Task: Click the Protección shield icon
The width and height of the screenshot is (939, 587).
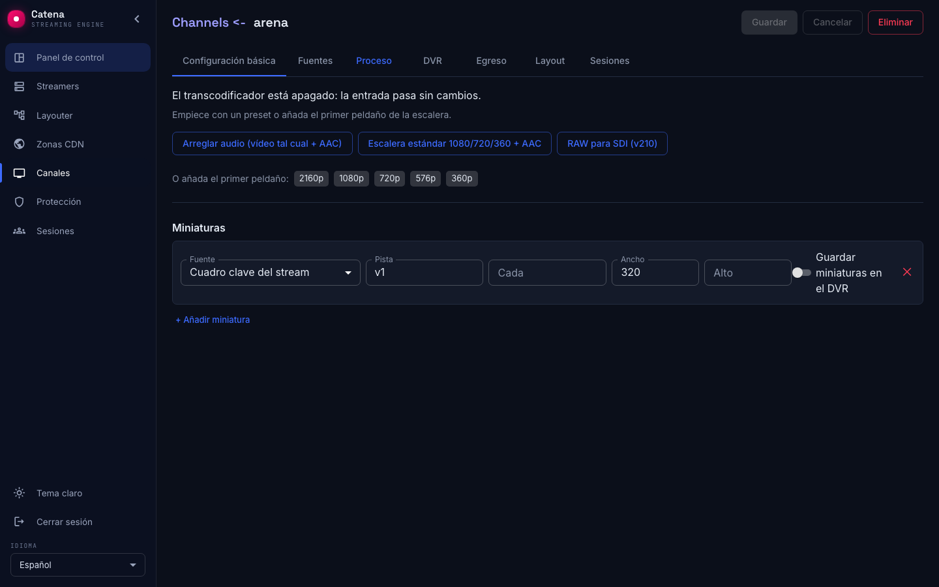Action: coord(20,202)
